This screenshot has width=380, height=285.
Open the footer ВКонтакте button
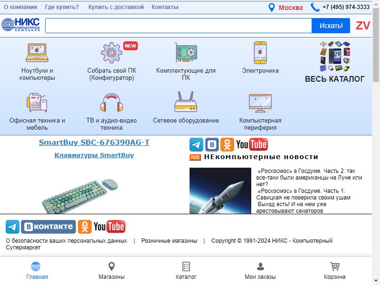click(x=48, y=227)
